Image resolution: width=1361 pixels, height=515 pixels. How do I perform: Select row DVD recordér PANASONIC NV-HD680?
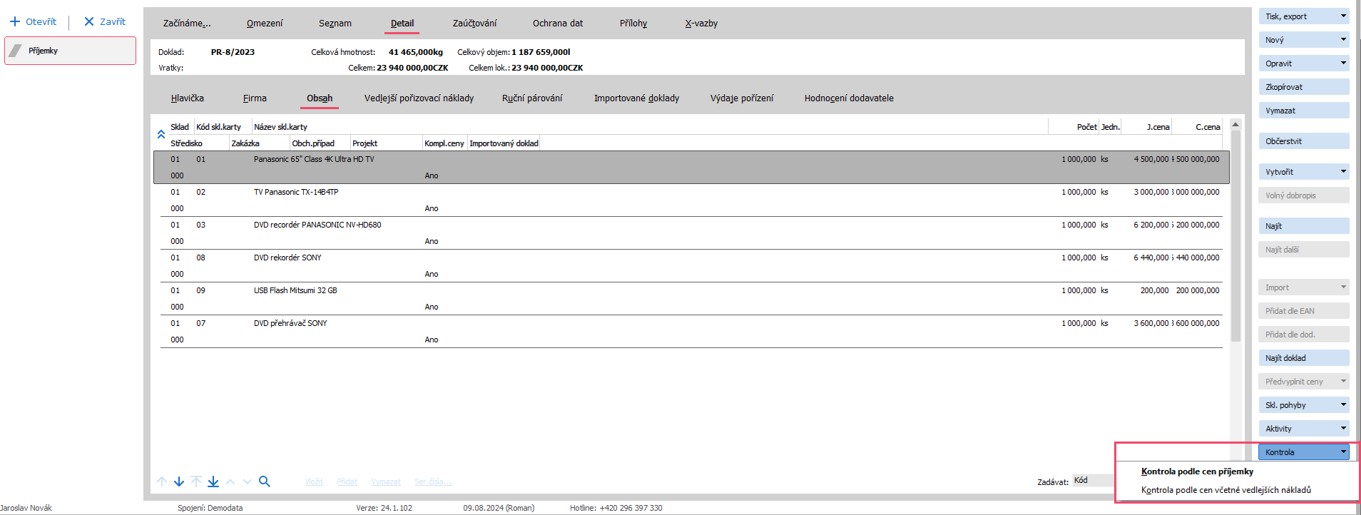pyautogui.click(x=691, y=233)
